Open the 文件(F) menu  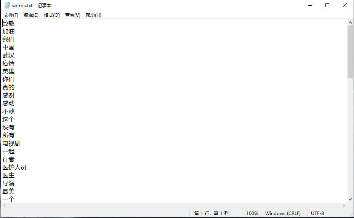coord(11,15)
